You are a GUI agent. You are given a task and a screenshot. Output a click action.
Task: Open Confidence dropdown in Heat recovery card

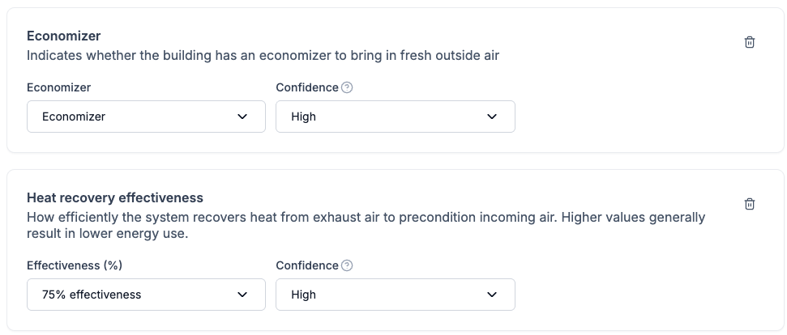tap(395, 295)
